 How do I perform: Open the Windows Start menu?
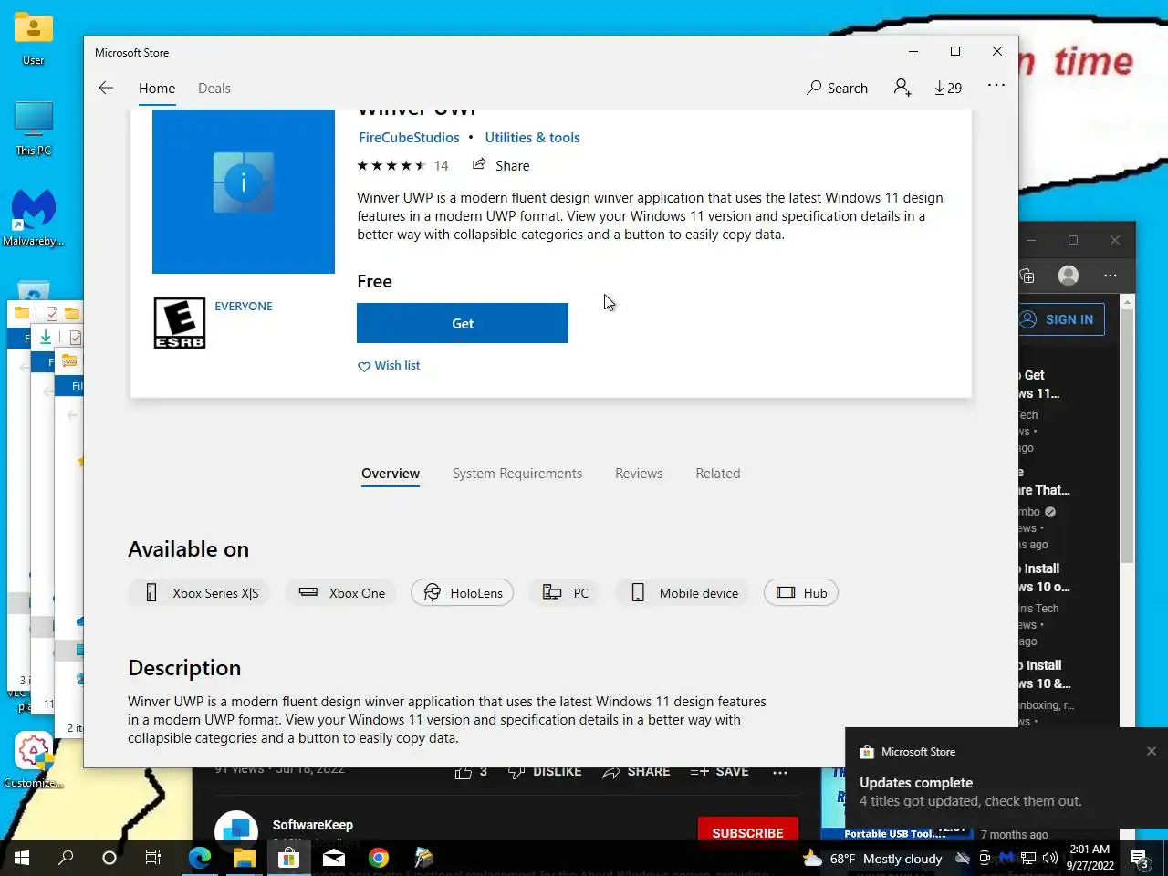[22, 858]
